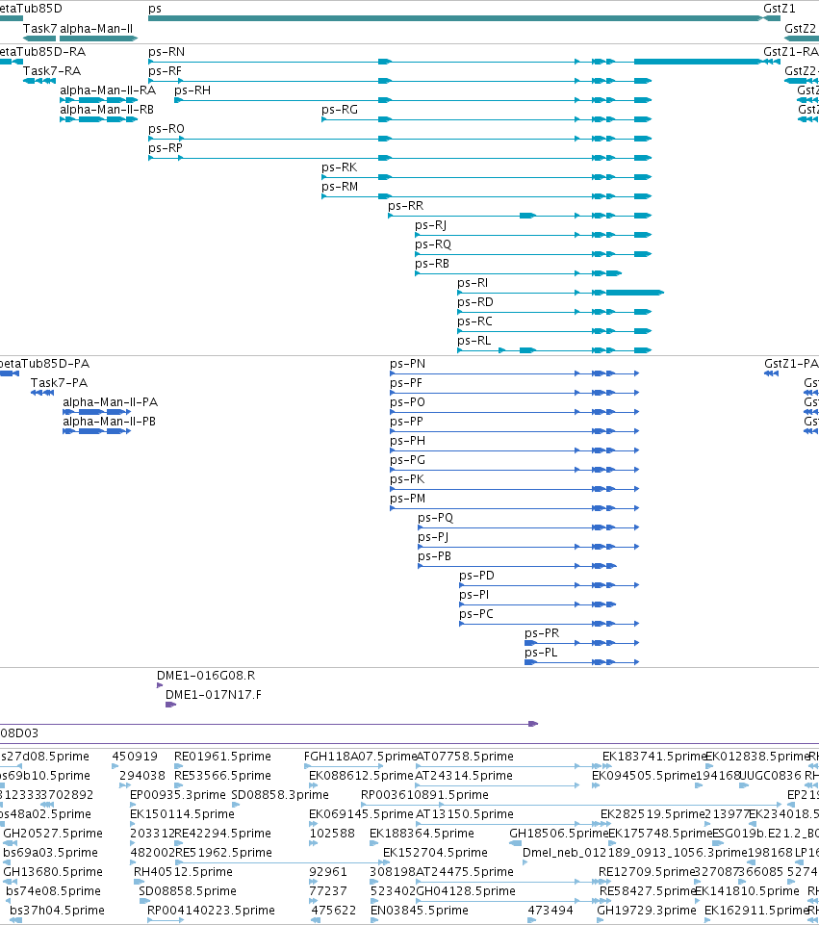Click the GH20527.5prime EST label
The image size is (819, 925).
point(53,834)
